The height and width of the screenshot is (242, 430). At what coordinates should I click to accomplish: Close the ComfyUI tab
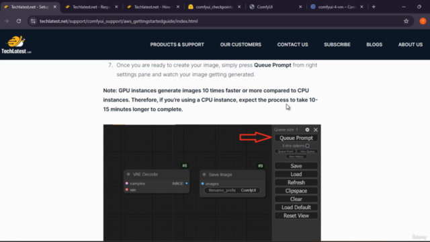[300, 7]
